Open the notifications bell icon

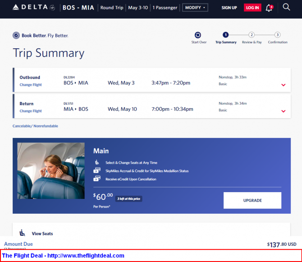point(269,8)
